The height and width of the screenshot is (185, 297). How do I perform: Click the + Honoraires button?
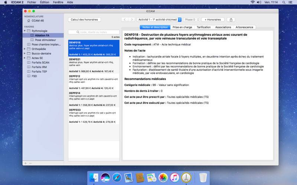click(x=213, y=20)
